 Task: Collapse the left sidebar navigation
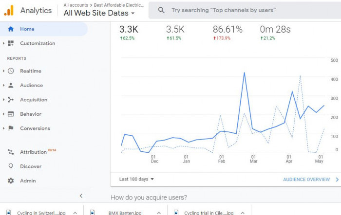tap(81, 196)
